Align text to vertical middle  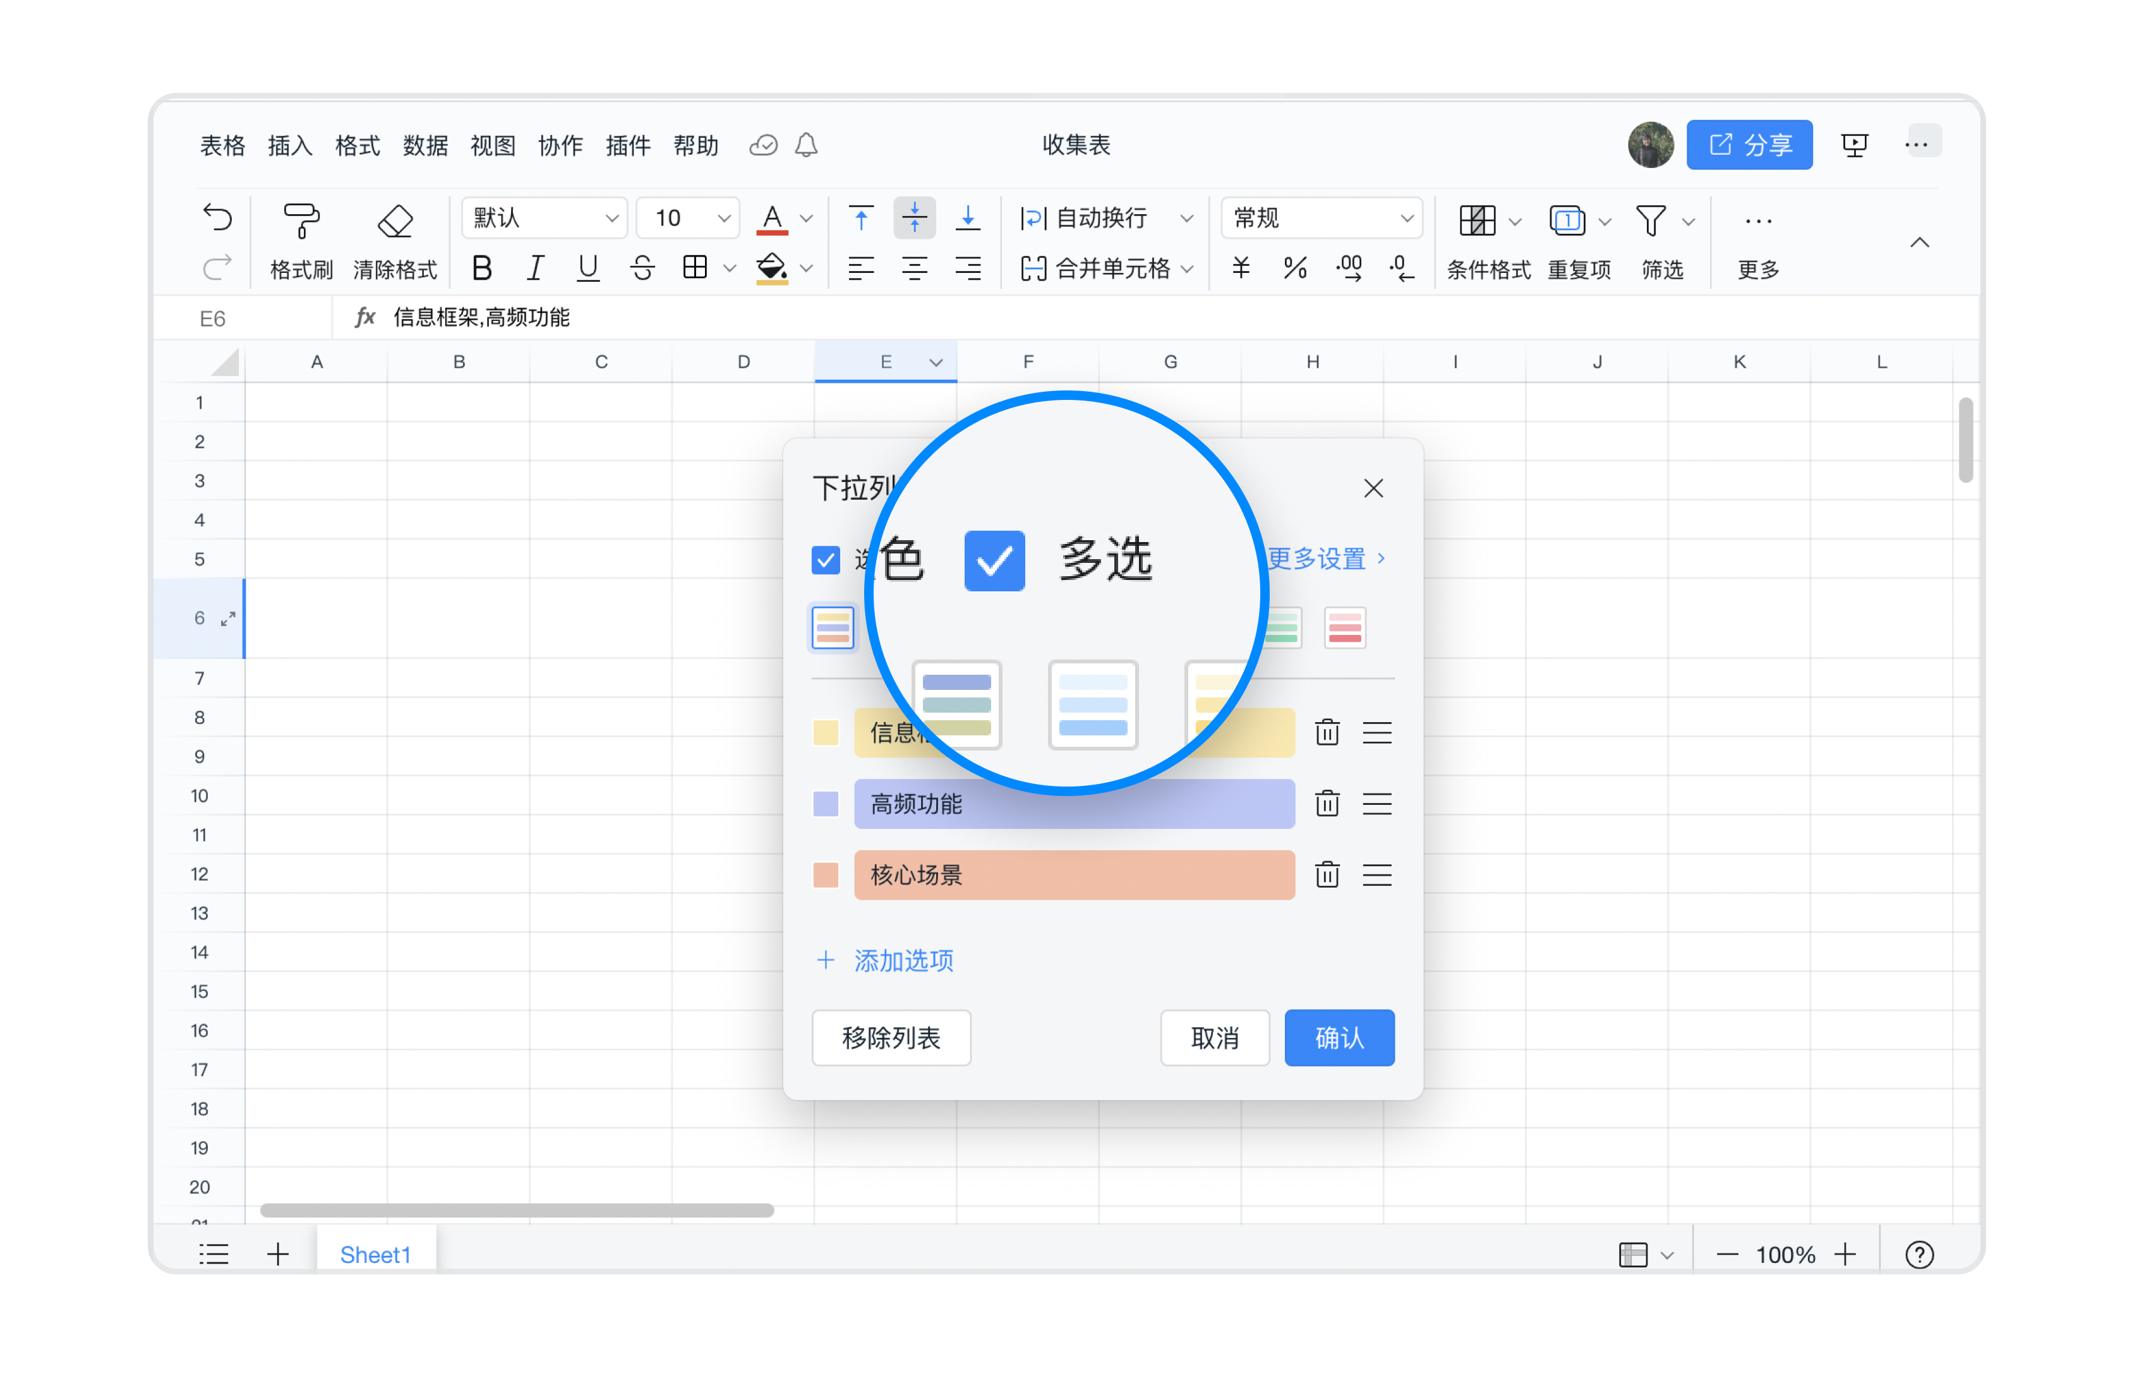click(x=915, y=218)
